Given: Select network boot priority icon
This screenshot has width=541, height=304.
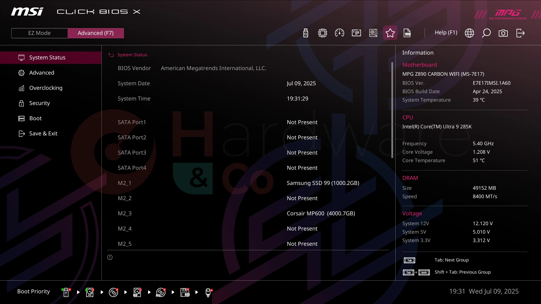Looking at the screenshot, I should click(x=208, y=292).
